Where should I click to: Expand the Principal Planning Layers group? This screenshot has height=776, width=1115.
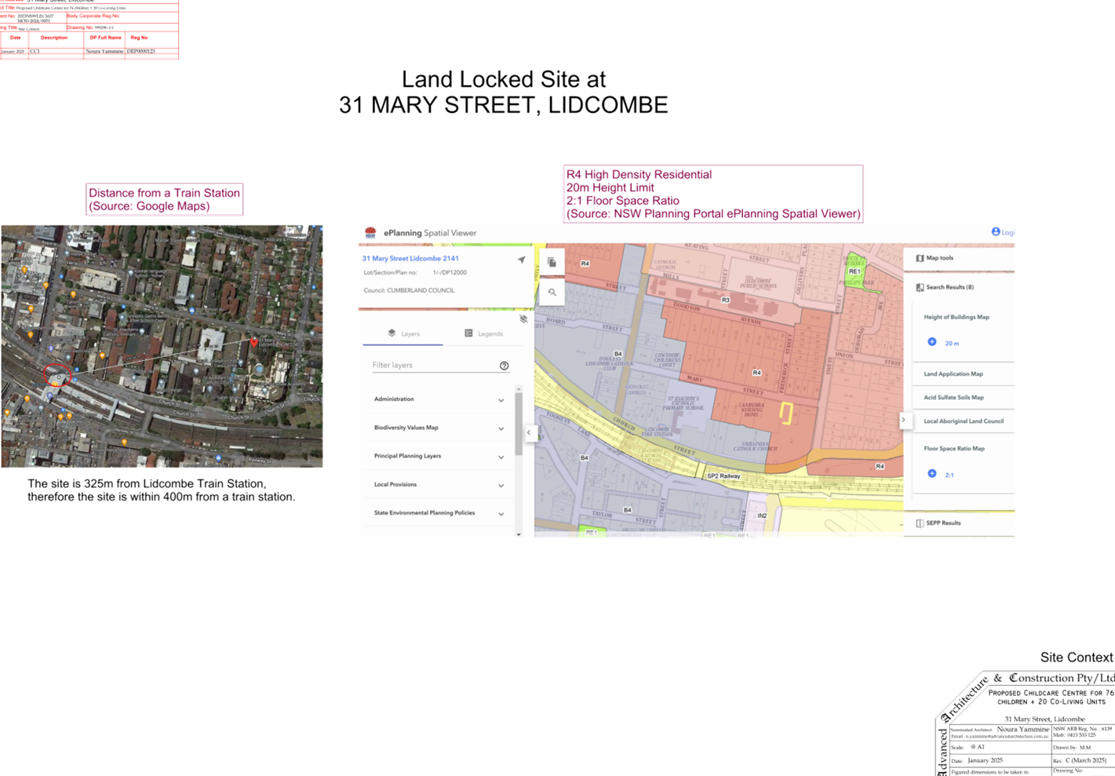(501, 457)
